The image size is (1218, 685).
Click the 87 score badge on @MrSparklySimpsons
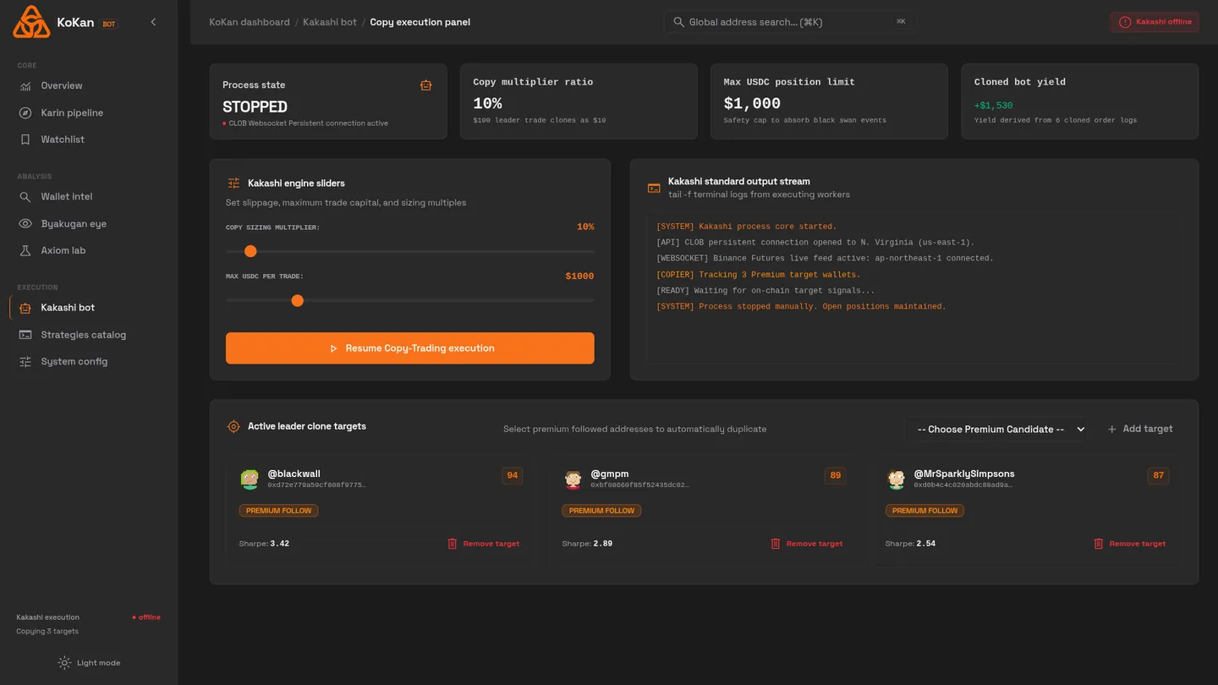[1158, 476]
